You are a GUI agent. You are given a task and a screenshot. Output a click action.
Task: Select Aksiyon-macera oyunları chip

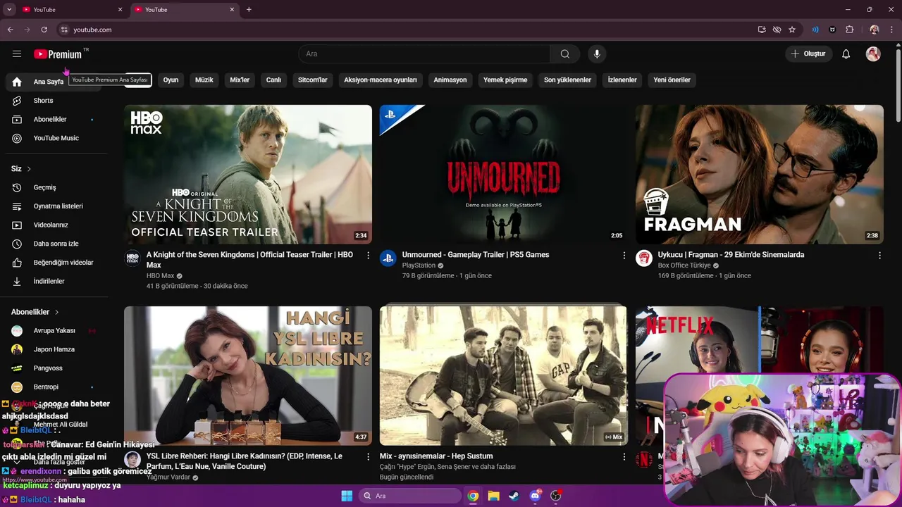381,80
